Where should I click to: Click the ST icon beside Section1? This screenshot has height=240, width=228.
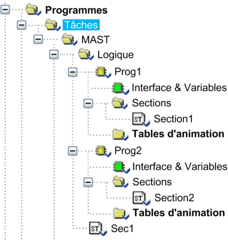[141, 119]
